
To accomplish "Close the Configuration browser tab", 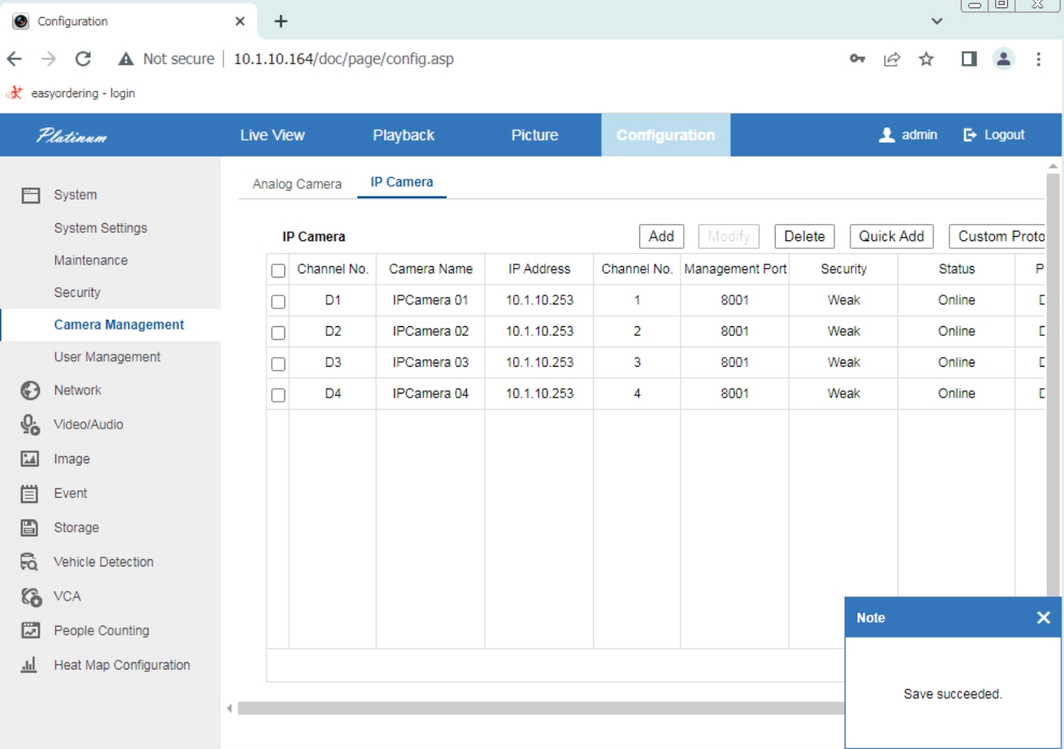I will click(x=240, y=21).
